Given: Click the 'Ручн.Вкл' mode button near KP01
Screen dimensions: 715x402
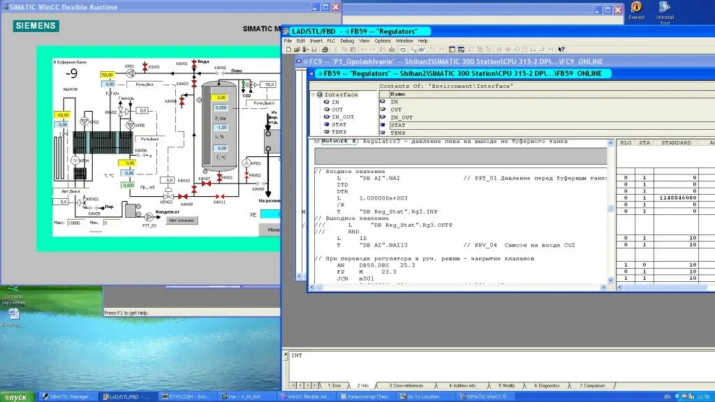Looking at the screenshot, I should point(145,84).
